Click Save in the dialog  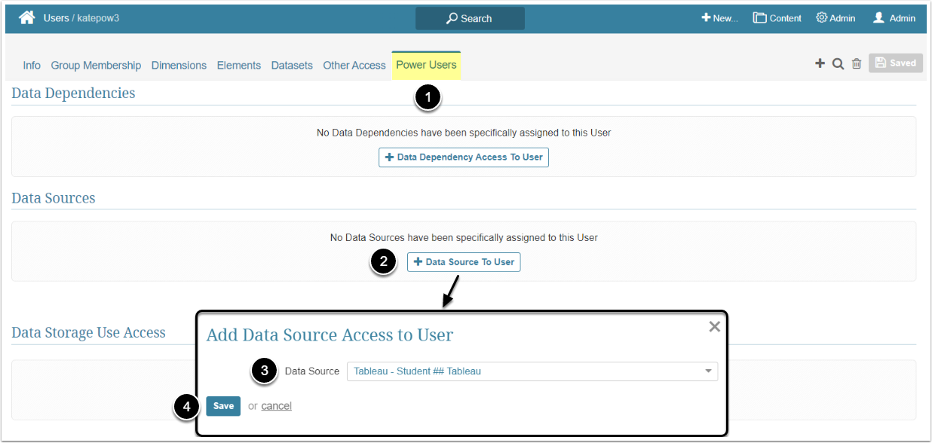tap(223, 406)
